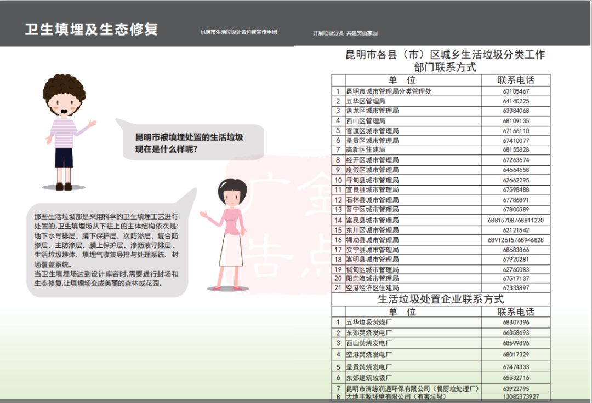Viewport: 592px width, 403px height.
Task: Click the header text 昆明市生活垃圾处置科普宣传手册
Action: 238,32
